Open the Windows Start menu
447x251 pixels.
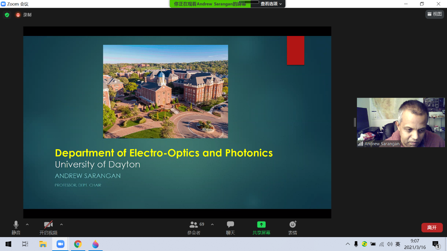click(8, 244)
